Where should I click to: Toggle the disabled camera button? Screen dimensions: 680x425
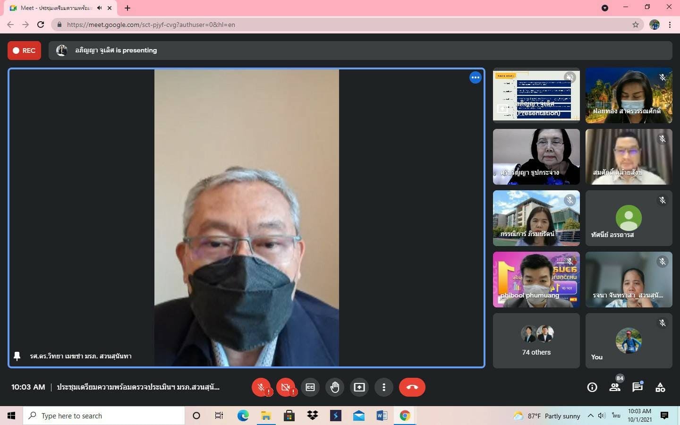(x=286, y=387)
